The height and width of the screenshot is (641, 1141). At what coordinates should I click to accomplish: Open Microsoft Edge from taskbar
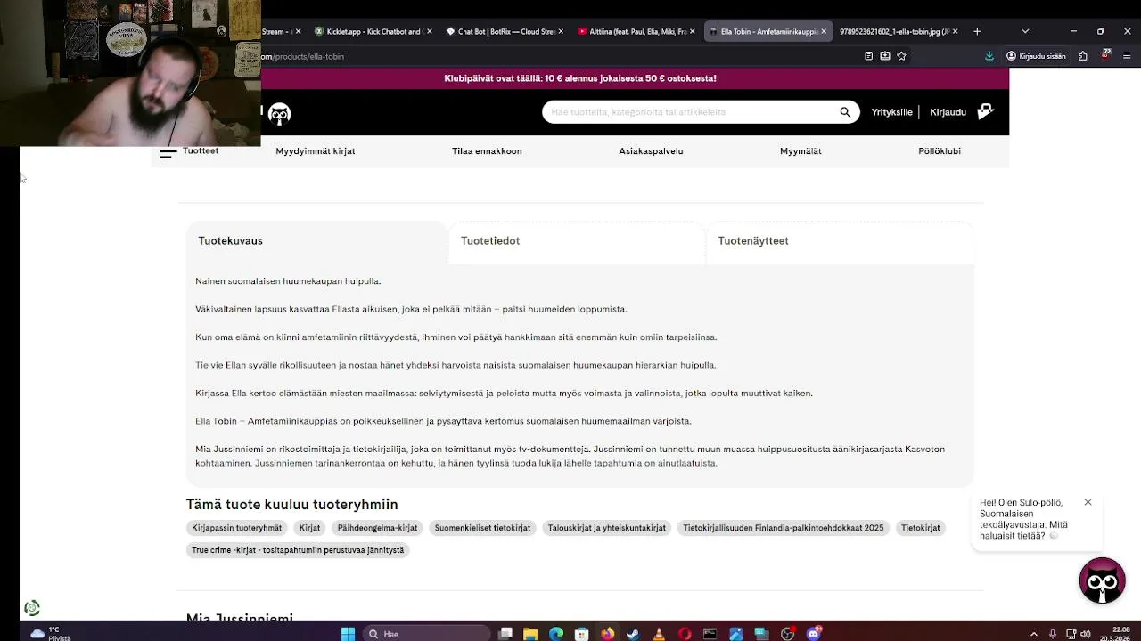pyautogui.click(x=556, y=634)
